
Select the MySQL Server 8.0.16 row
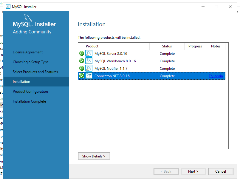click(x=152, y=54)
